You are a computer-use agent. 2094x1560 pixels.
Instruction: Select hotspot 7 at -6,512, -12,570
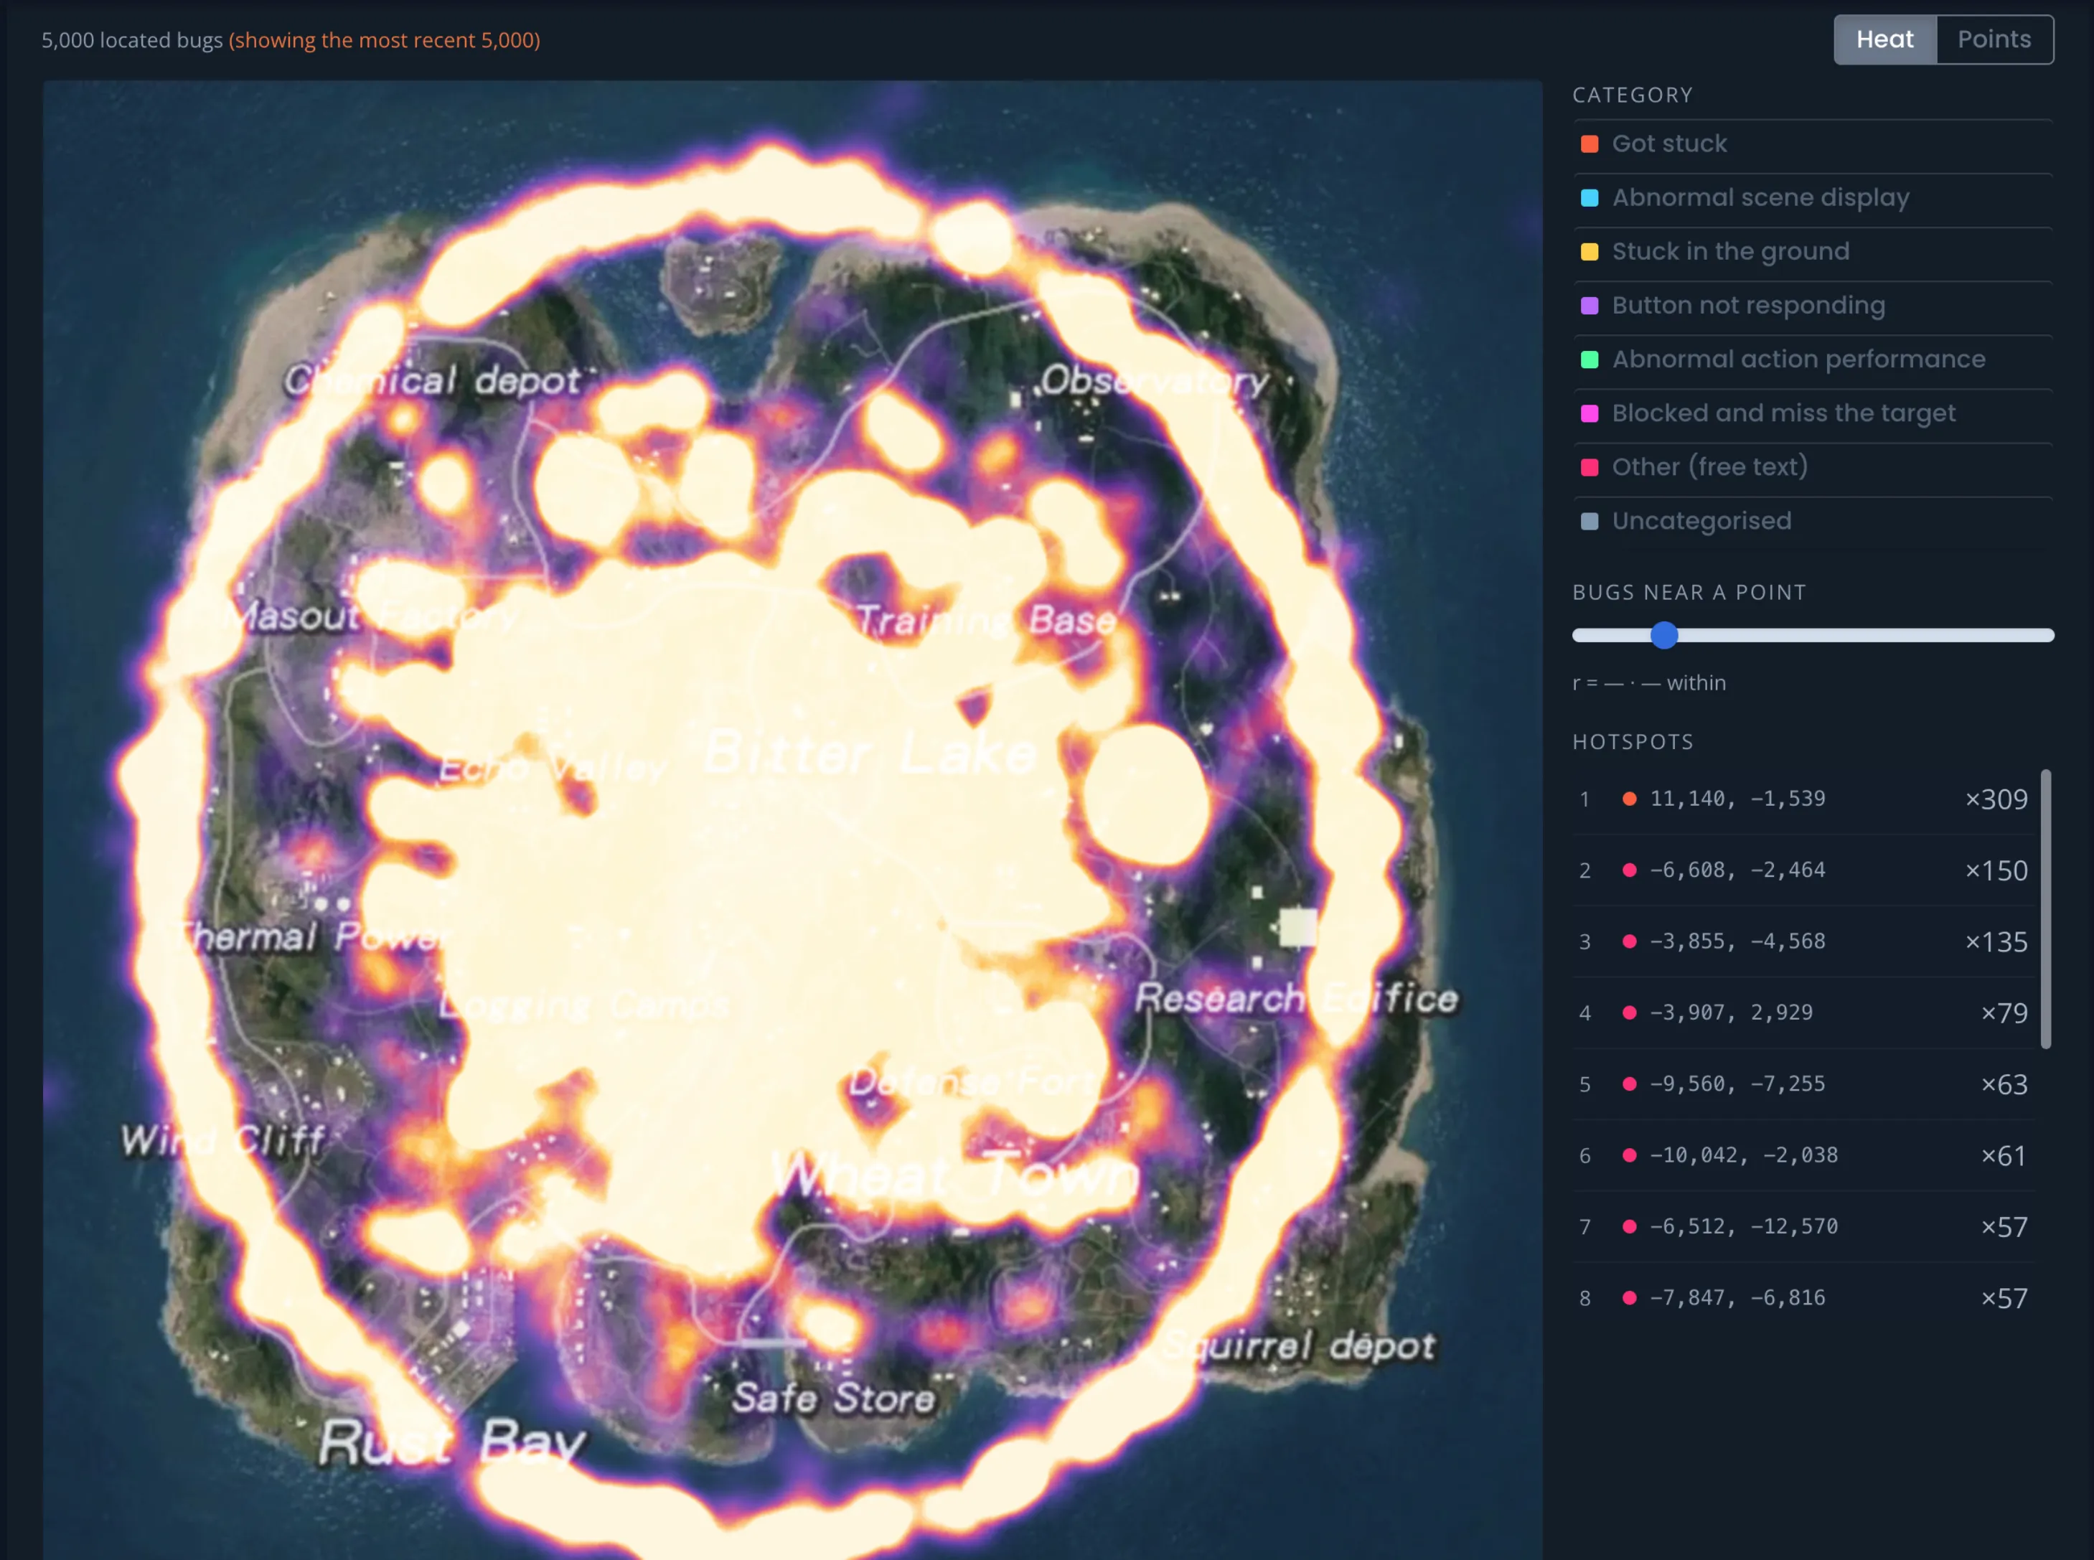coord(1803,1226)
